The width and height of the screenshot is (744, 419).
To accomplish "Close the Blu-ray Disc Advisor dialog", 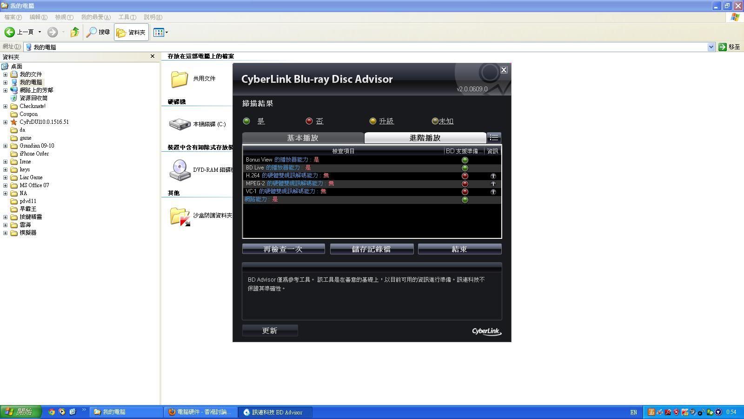I will pos(504,70).
